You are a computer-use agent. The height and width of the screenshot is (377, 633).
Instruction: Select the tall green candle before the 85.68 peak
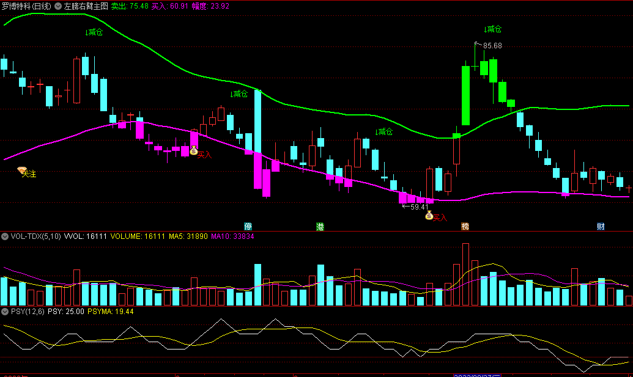point(465,95)
